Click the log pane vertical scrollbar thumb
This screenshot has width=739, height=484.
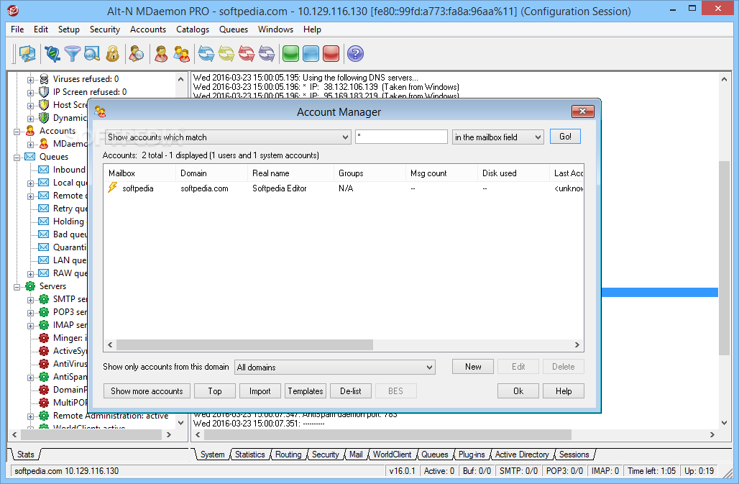click(724, 258)
